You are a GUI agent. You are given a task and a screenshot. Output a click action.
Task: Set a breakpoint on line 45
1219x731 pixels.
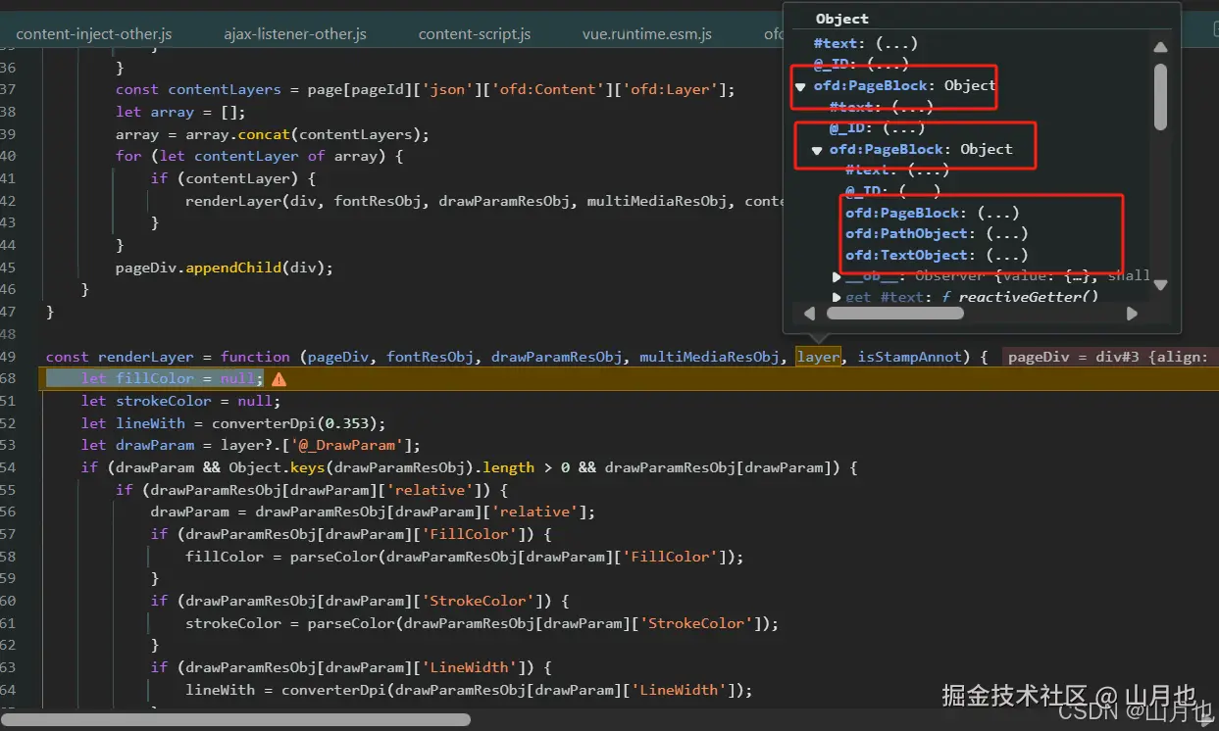click(9, 268)
